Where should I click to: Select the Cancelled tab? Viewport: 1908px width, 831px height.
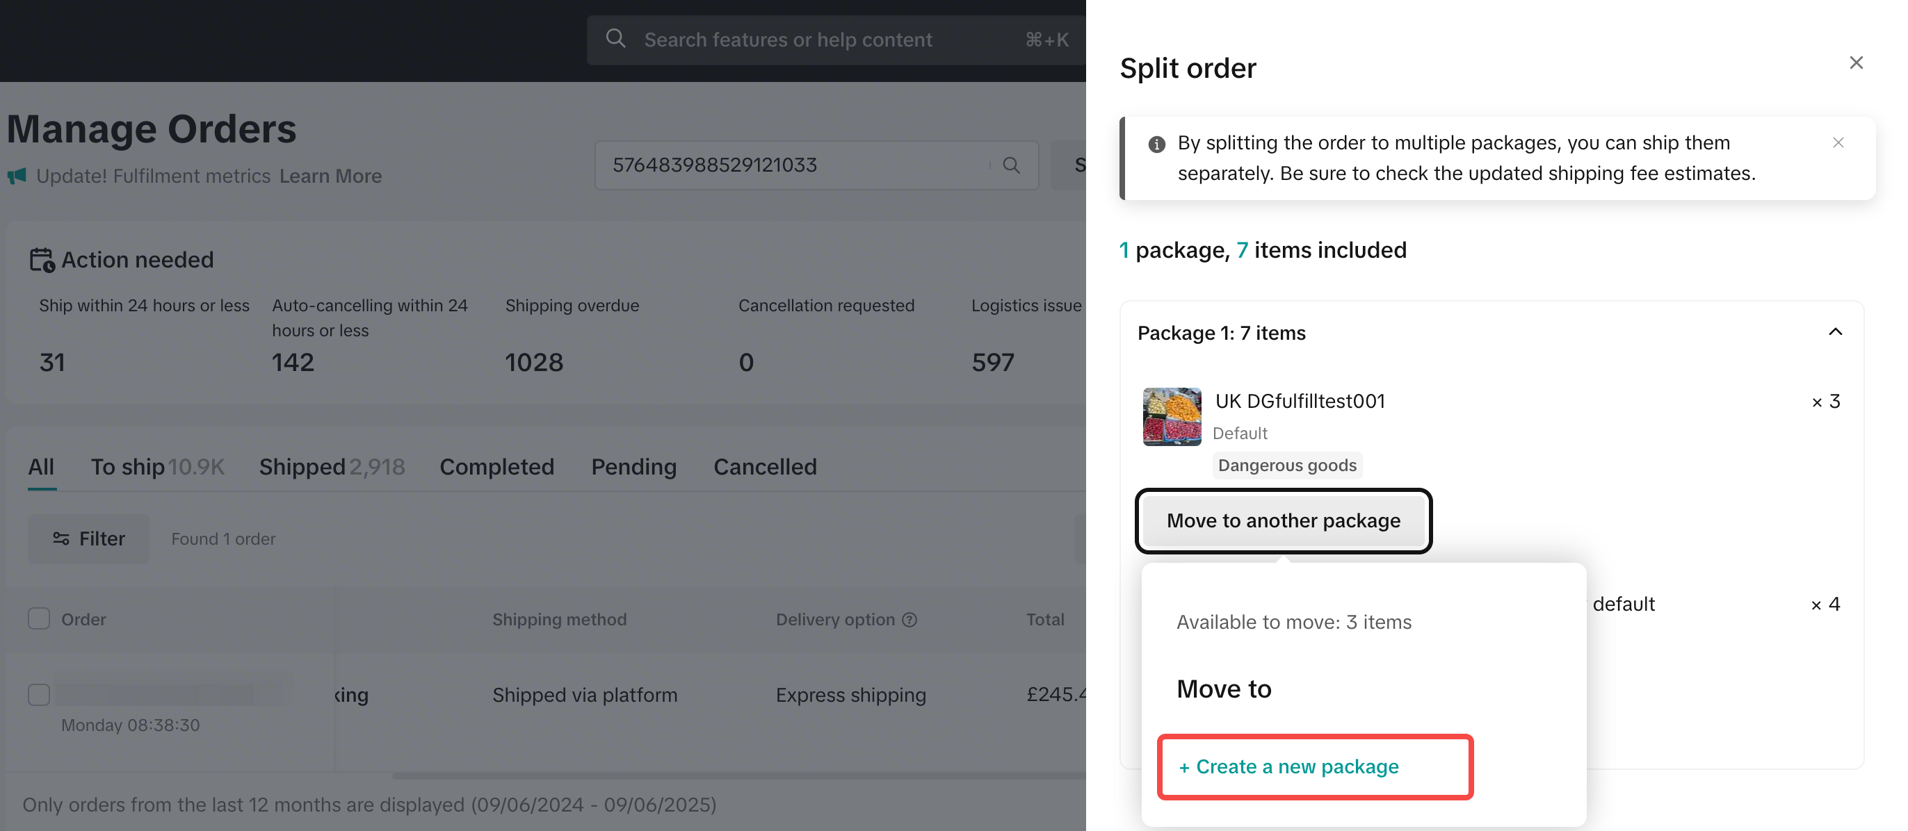click(x=764, y=467)
